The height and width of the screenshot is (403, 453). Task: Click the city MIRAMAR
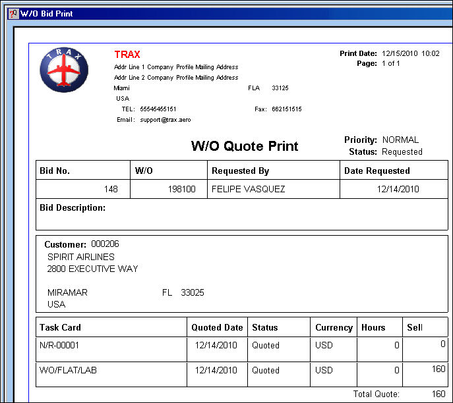67,292
